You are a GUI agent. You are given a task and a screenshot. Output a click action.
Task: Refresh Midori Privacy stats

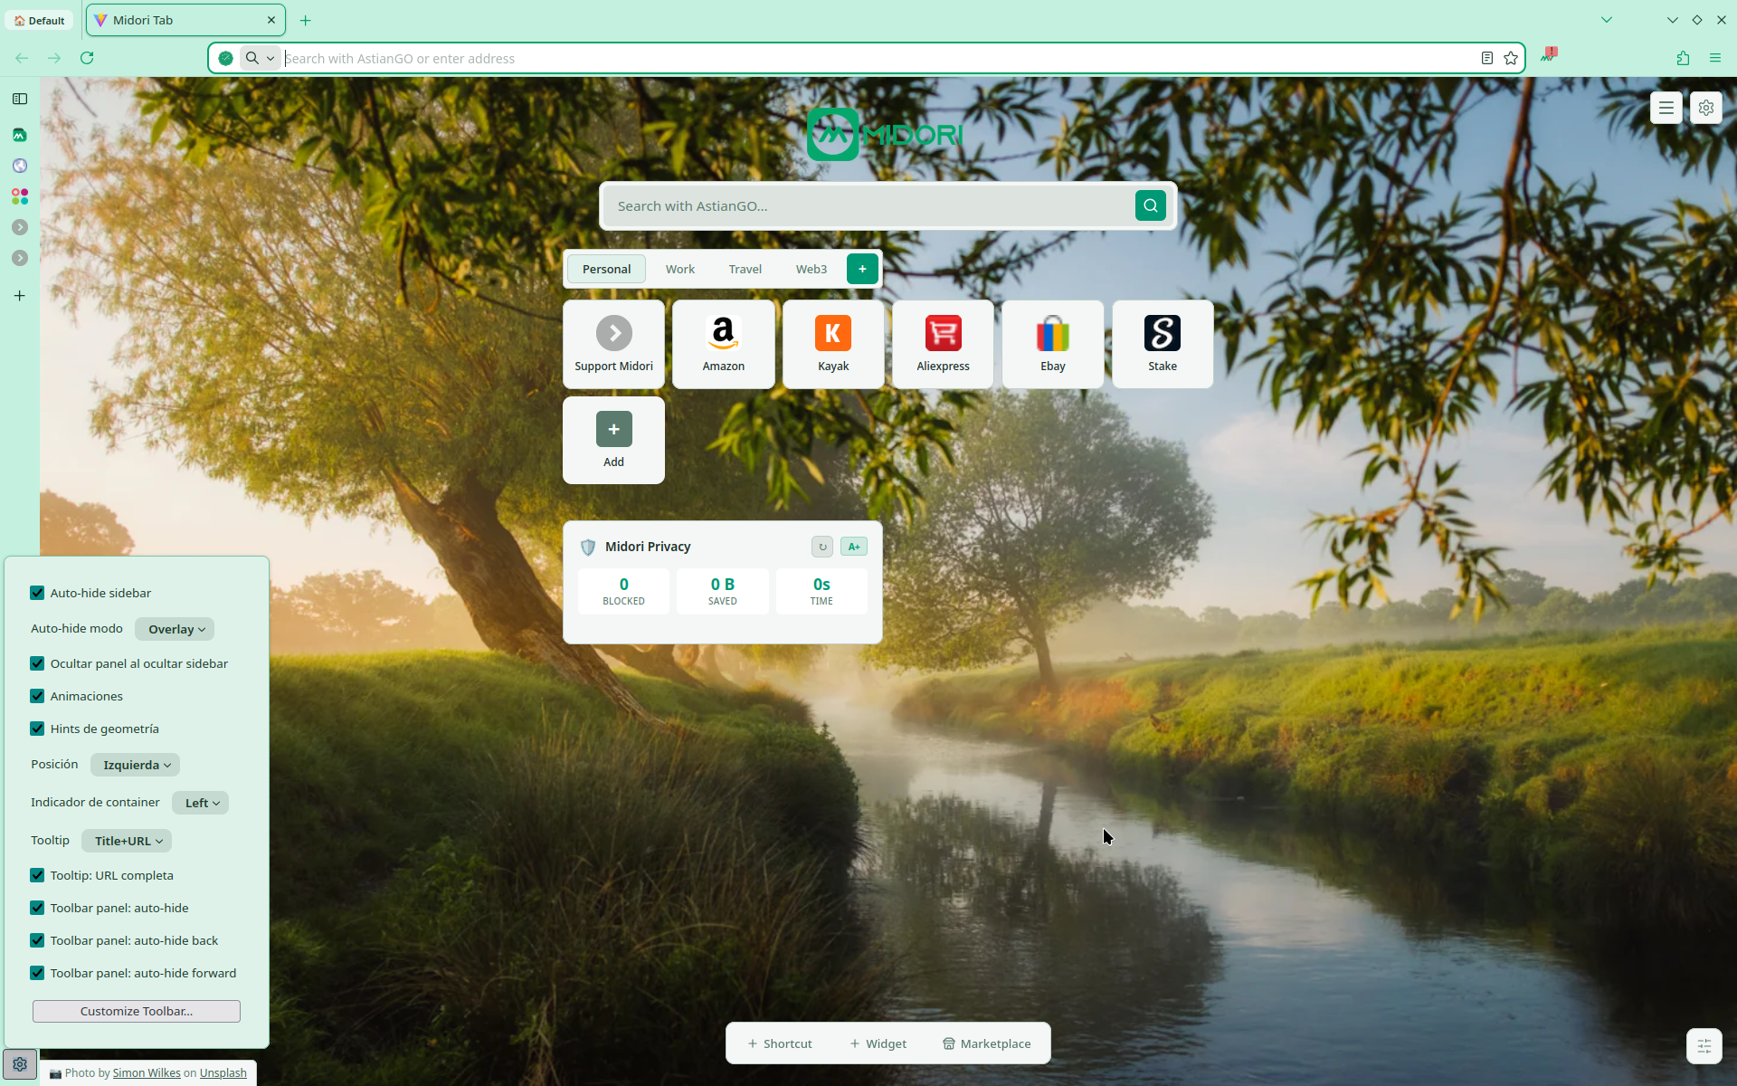[822, 547]
